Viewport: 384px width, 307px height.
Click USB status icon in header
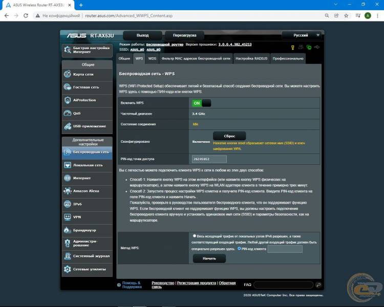[317, 47]
